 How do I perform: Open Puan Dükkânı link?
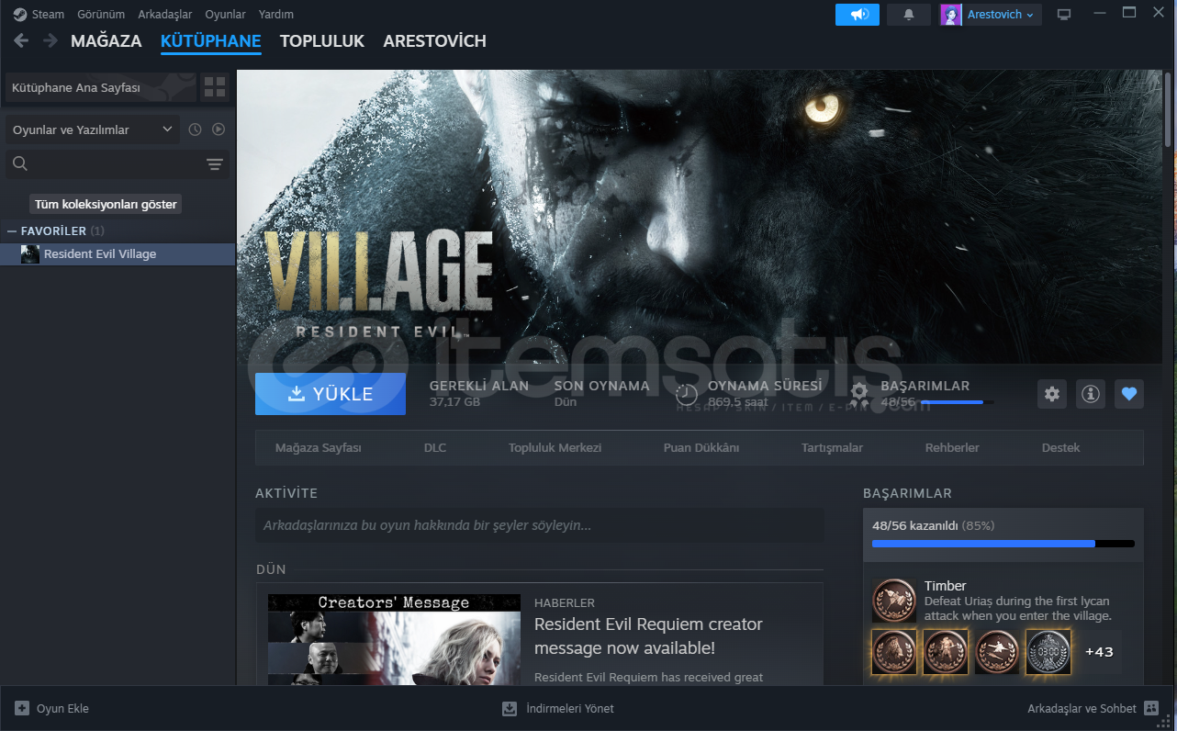(701, 448)
